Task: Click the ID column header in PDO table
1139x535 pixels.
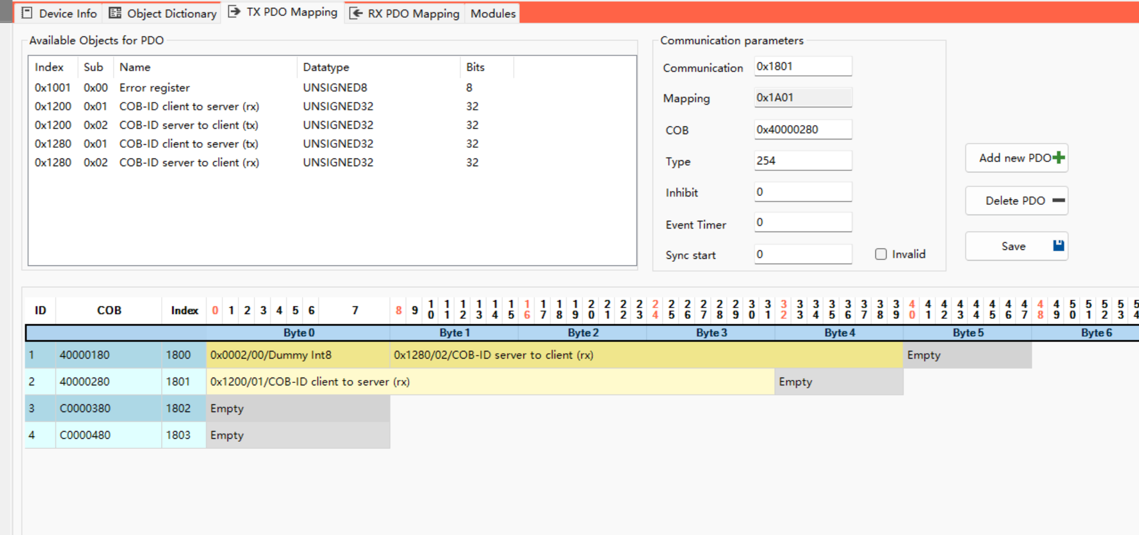Action: point(40,310)
